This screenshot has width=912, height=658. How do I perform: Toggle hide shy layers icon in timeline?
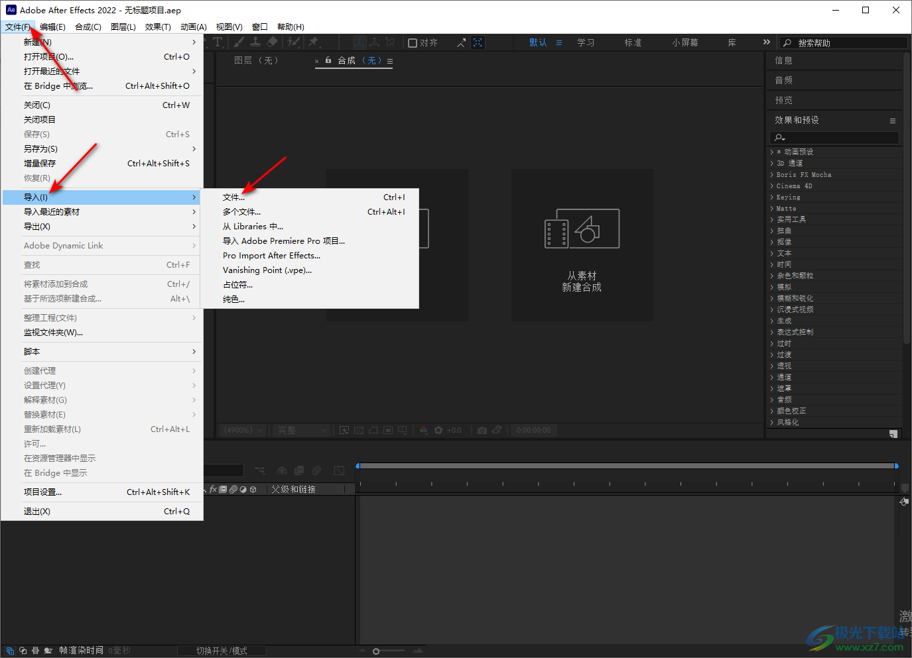tap(282, 470)
